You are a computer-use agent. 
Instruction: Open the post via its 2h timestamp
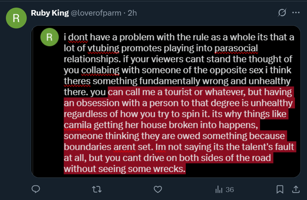(x=132, y=13)
